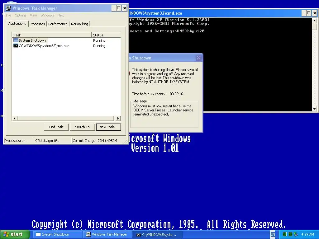
Task: Click the Switch To button
Action: 82,127
